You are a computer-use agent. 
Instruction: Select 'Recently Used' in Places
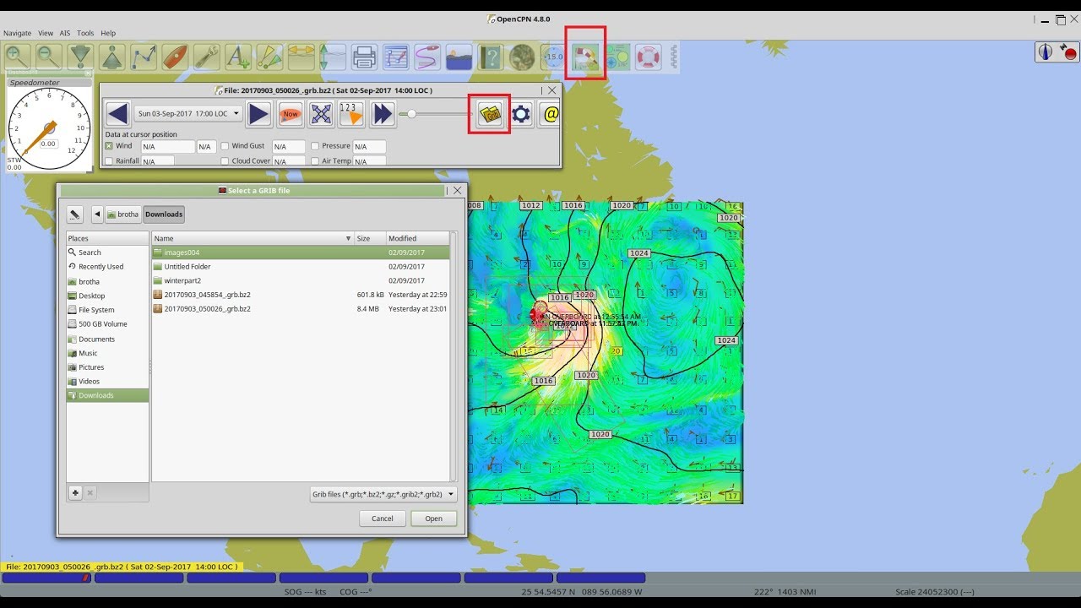coord(107,267)
